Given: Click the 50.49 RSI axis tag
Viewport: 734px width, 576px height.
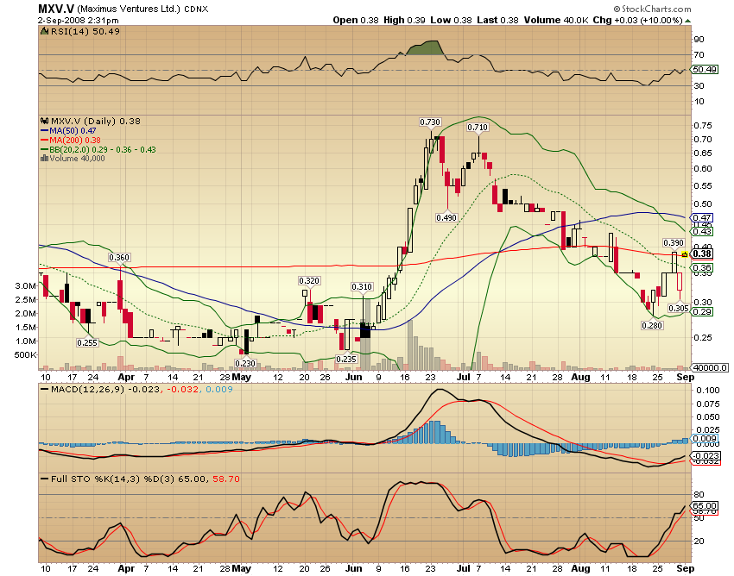Looking at the screenshot, I should (705, 69).
